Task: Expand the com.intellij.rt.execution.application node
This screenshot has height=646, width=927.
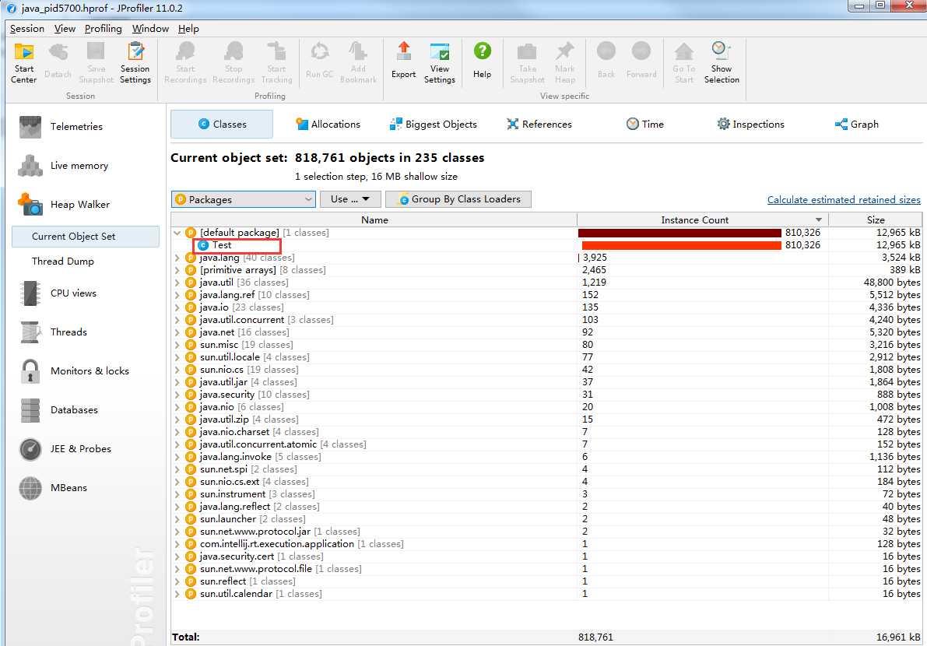Action: [x=177, y=544]
